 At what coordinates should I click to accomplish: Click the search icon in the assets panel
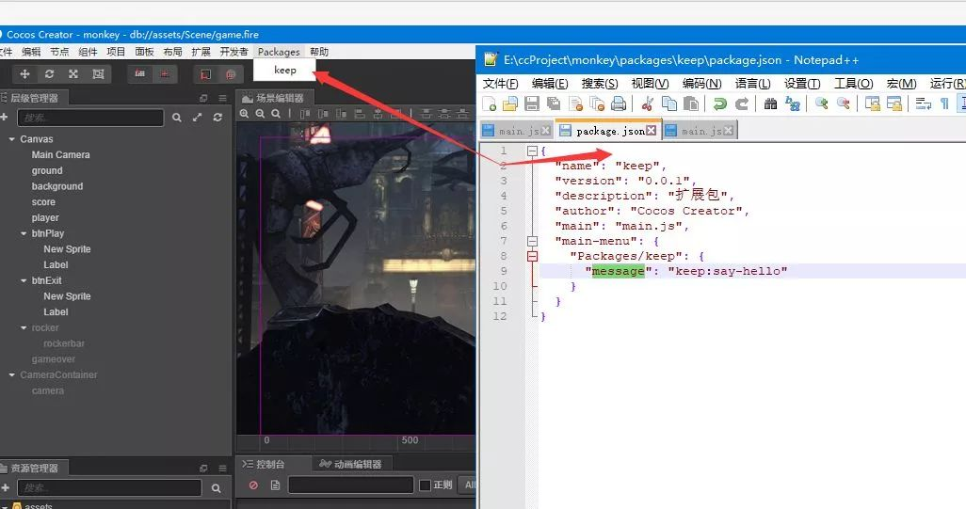pyautogui.click(x=217, y=488)
